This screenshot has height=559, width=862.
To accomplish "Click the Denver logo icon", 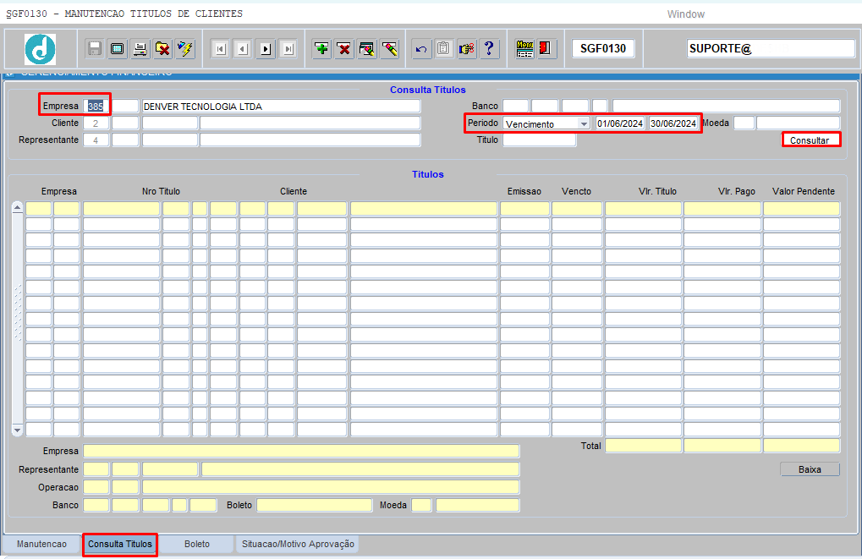I will tap(40, 49).
